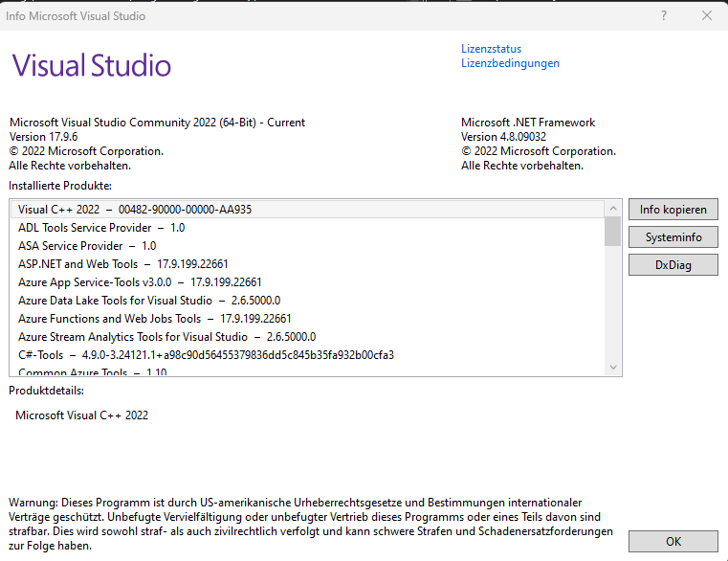Click scroll down arrow of products list

click(x=613, y=368)
